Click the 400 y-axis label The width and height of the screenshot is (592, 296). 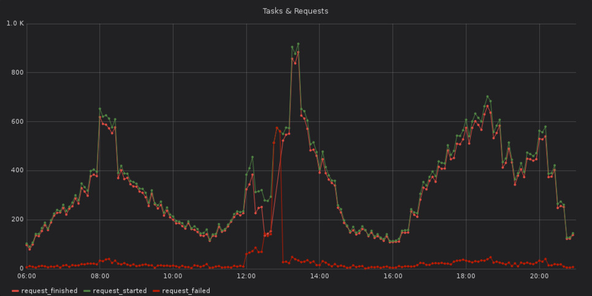17,170
